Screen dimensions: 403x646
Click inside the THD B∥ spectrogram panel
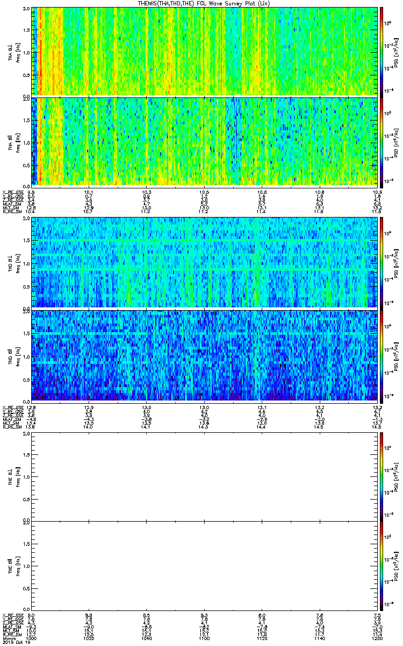point(205,355)
